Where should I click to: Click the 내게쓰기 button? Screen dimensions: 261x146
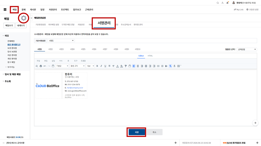point(21,25)
